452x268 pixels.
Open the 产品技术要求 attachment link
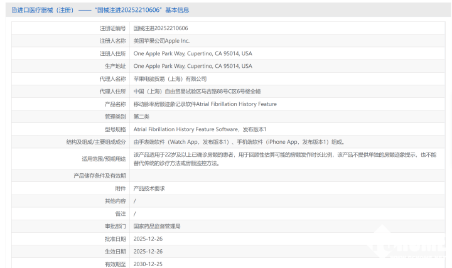point(149,188)
